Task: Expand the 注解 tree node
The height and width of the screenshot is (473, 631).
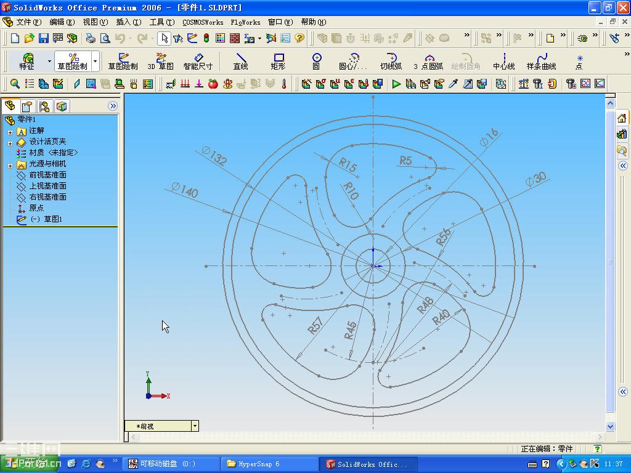Action: tap(10, 132)
